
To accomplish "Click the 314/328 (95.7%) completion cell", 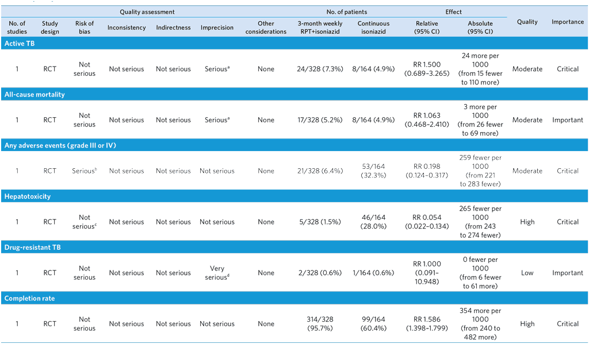I will pyautogui.click(x=320, y=323).
